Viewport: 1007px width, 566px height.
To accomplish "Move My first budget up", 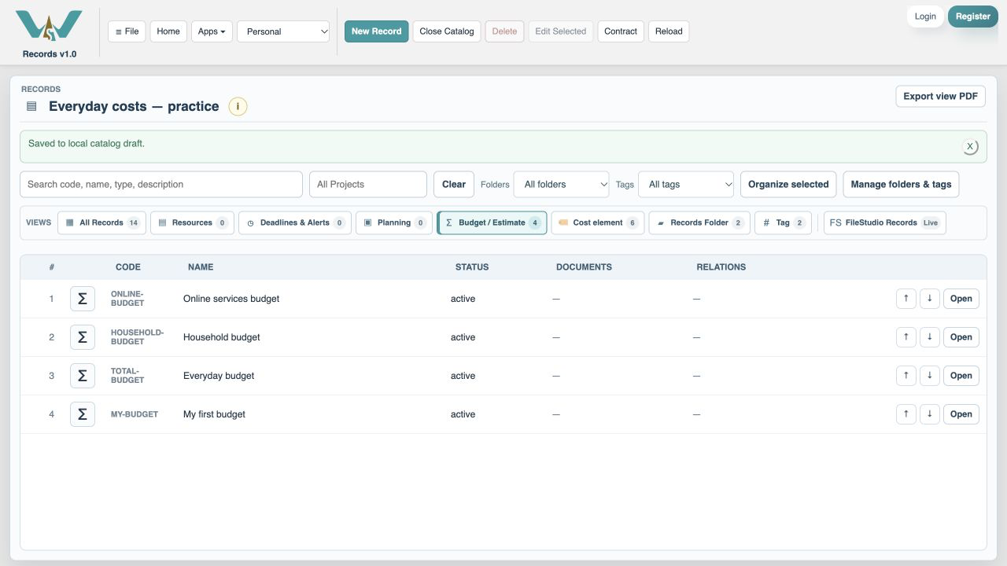I will coord(906,414).
